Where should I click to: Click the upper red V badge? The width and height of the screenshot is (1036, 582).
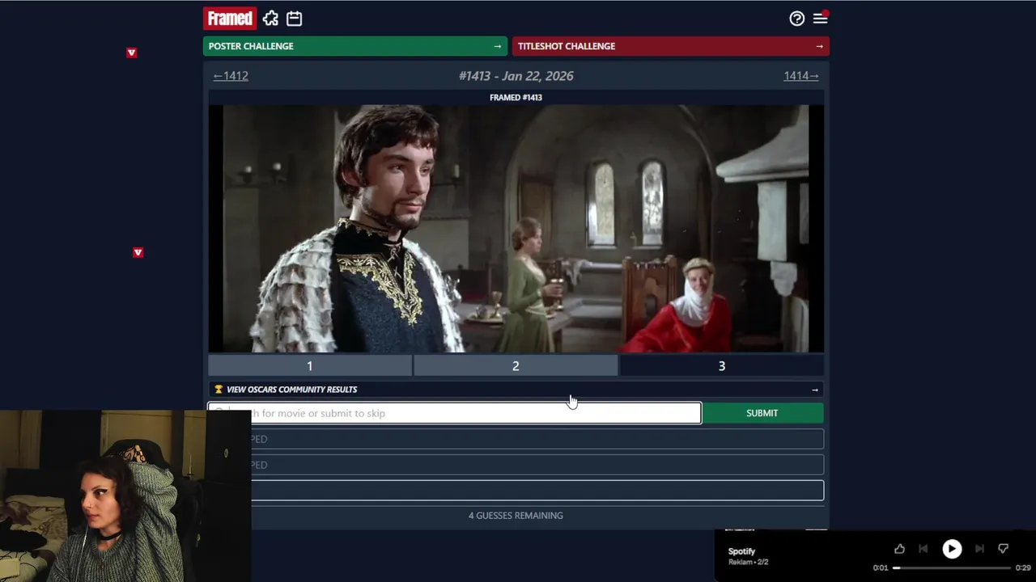(x=132, y=53)
